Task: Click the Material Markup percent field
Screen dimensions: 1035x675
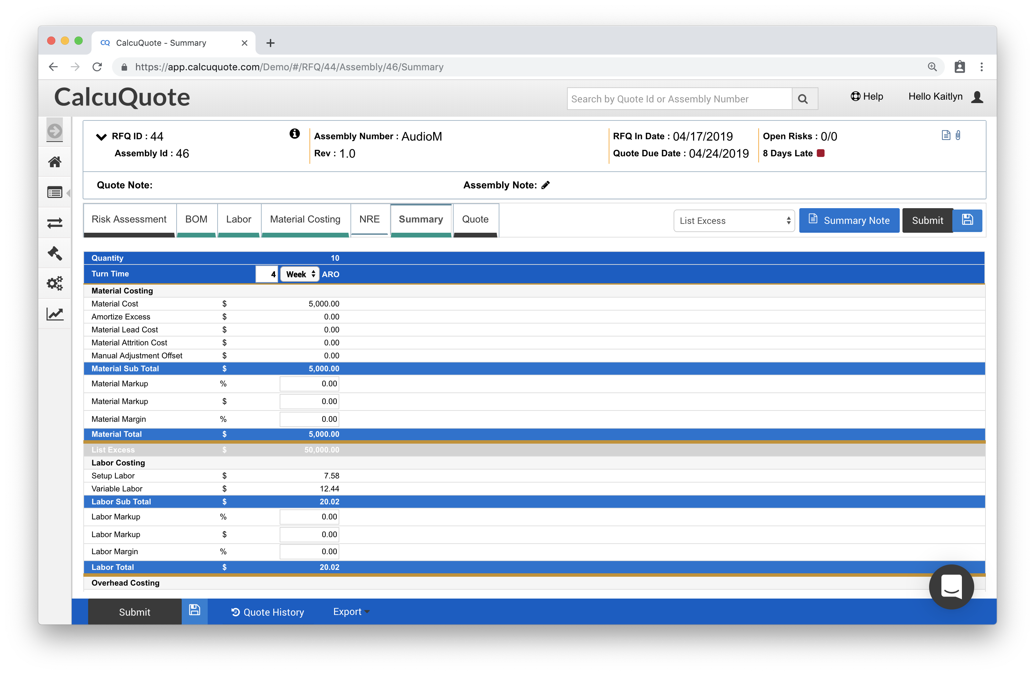Action: click(x=309, y=384)
